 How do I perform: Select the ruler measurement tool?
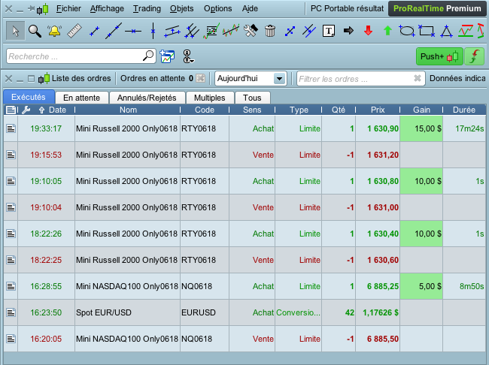point(74,31)
